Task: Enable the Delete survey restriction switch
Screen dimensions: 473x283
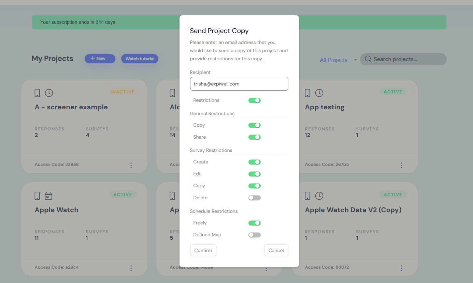Action: point(255,198)
